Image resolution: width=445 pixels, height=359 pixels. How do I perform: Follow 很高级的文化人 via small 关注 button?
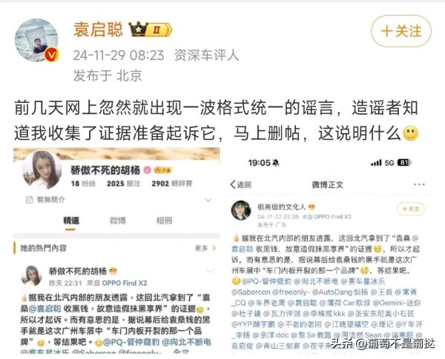(x=411, y=209)
